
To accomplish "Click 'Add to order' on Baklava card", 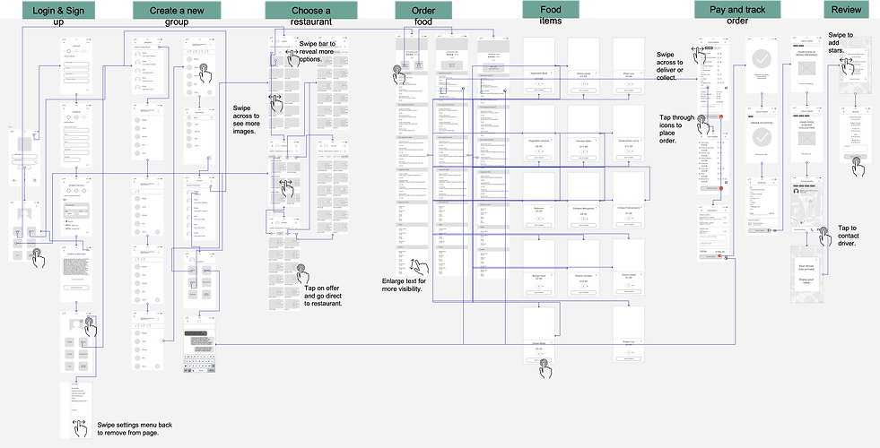I will 539,225.
